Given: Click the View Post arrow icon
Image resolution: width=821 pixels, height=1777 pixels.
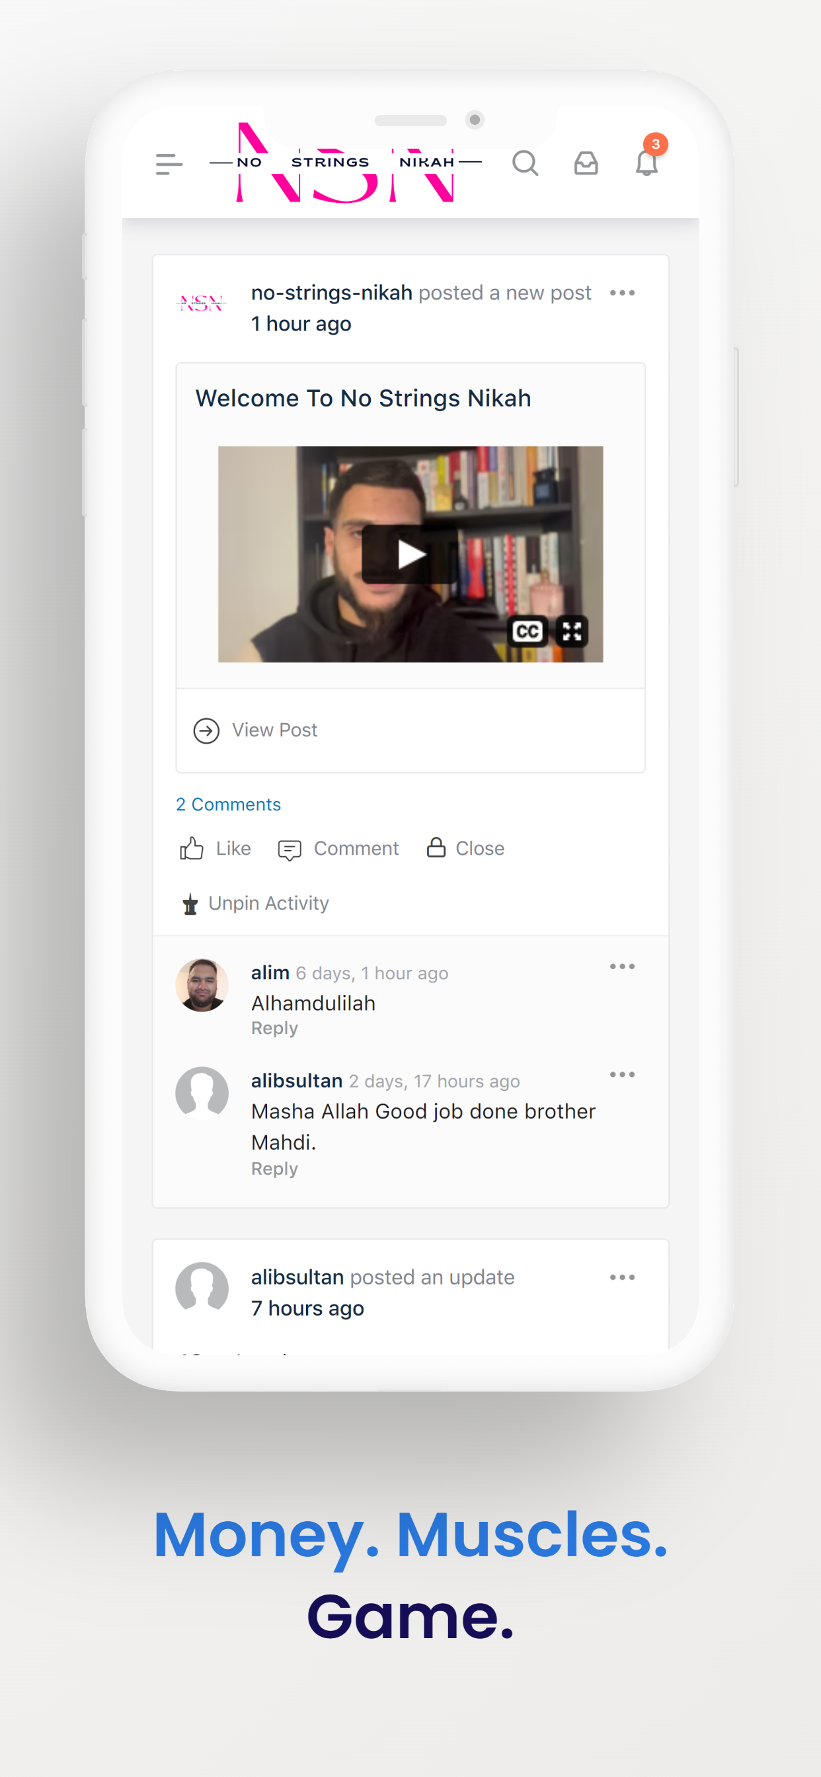Looking at the screenshot, I should pos(206,731).
